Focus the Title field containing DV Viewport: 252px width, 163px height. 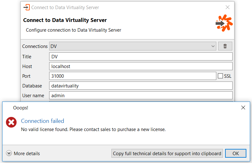point(141,56)
